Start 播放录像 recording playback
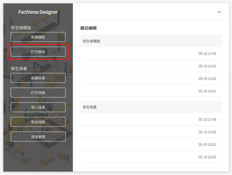This screenshot has width=232, height=175. [38, 137]
